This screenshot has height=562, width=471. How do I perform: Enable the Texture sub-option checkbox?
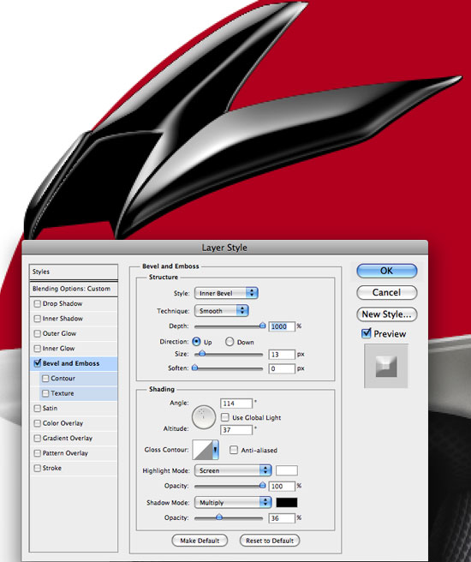(45, 393)
